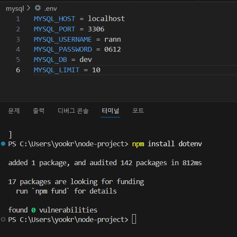The height and width of the screenshot is (237, 237).
Task: Click line number 1 in gutter
Action: (18, 19)
